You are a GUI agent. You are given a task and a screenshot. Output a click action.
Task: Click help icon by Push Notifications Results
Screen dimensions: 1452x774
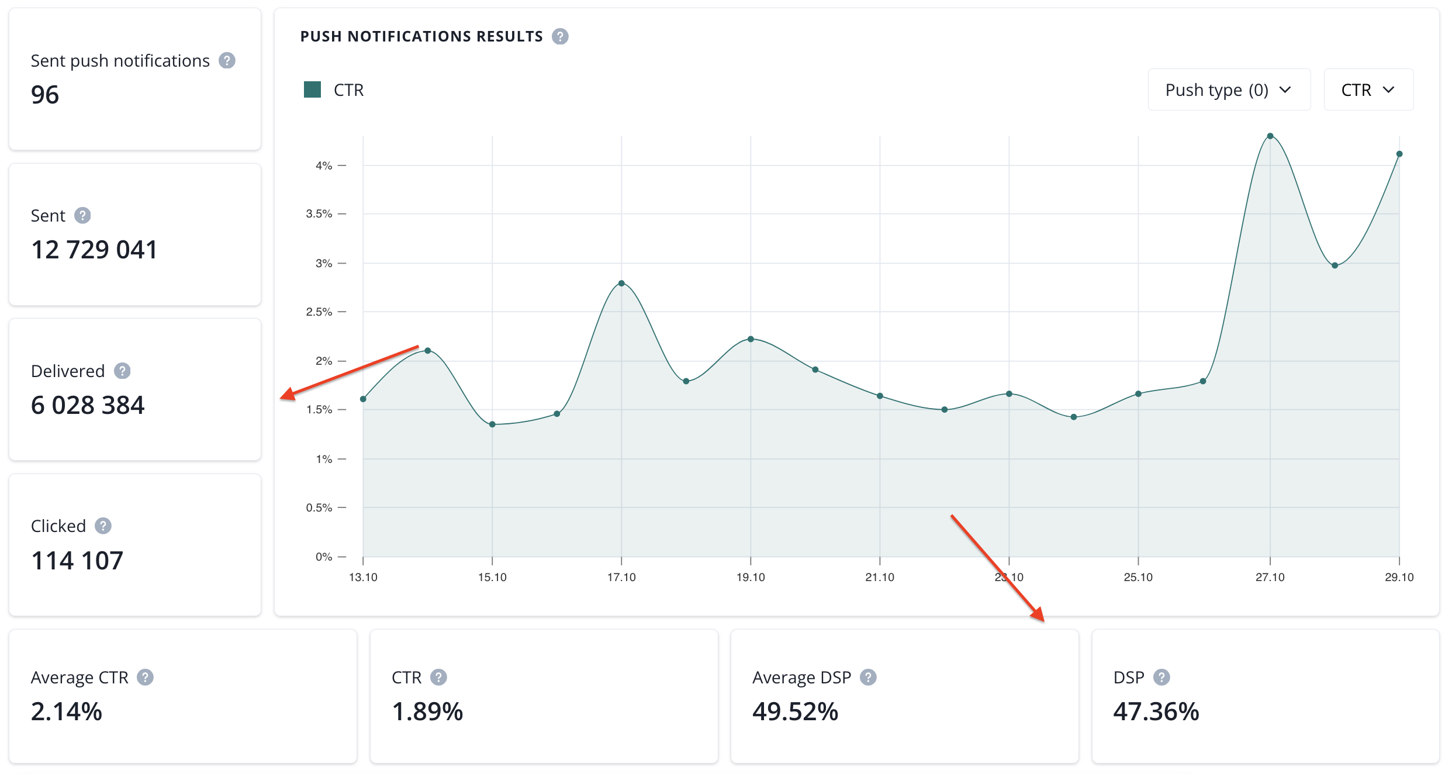pos(560,36)
